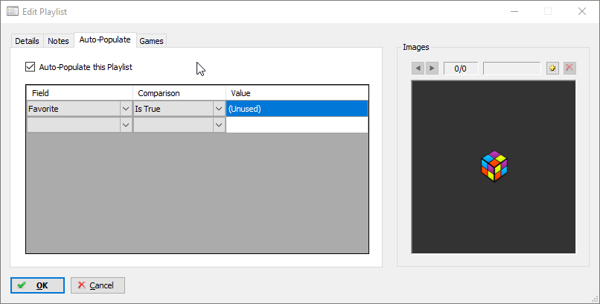The height and width of the screenshot is (304, 600).
Task: Select the Is True comparison combo box
Action: click(x=179, y=109)
